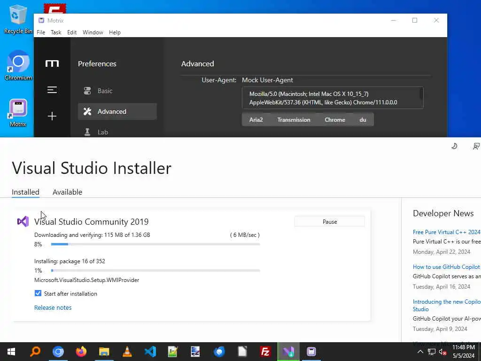Select the Chrome user-agent preset

point(334,120)
